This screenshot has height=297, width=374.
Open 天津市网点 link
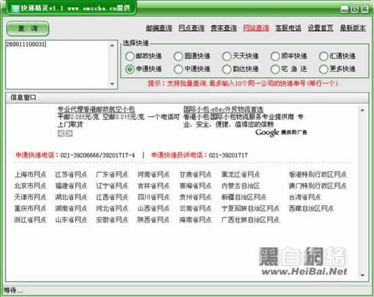[30, 197]
